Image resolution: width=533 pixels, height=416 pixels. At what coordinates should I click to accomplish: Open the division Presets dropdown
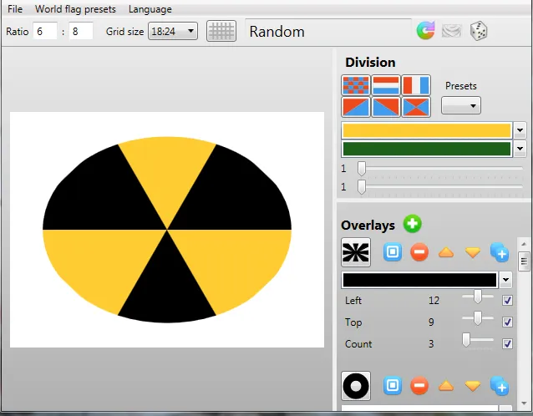click(x=461, y=106)
